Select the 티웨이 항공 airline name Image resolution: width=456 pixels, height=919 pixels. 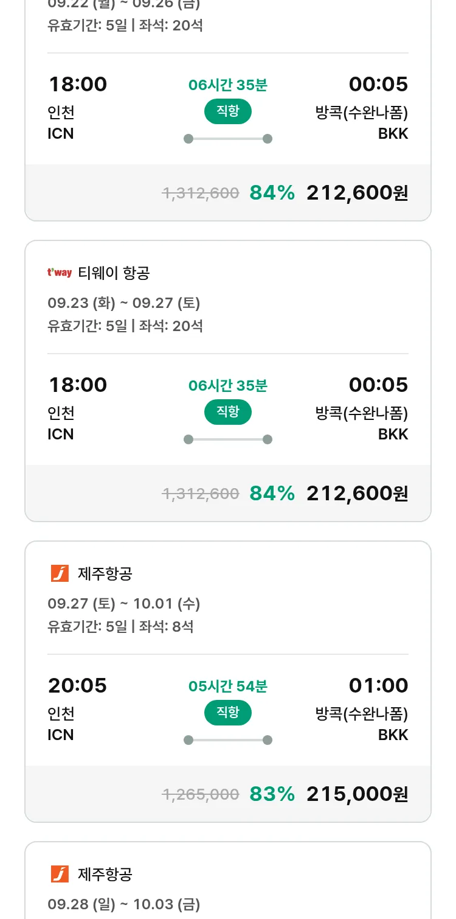point(114,273)
